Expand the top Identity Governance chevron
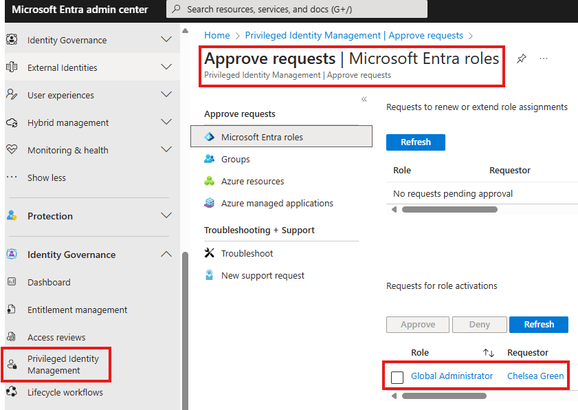Screen dimensions: 578x410 (166, 39)
